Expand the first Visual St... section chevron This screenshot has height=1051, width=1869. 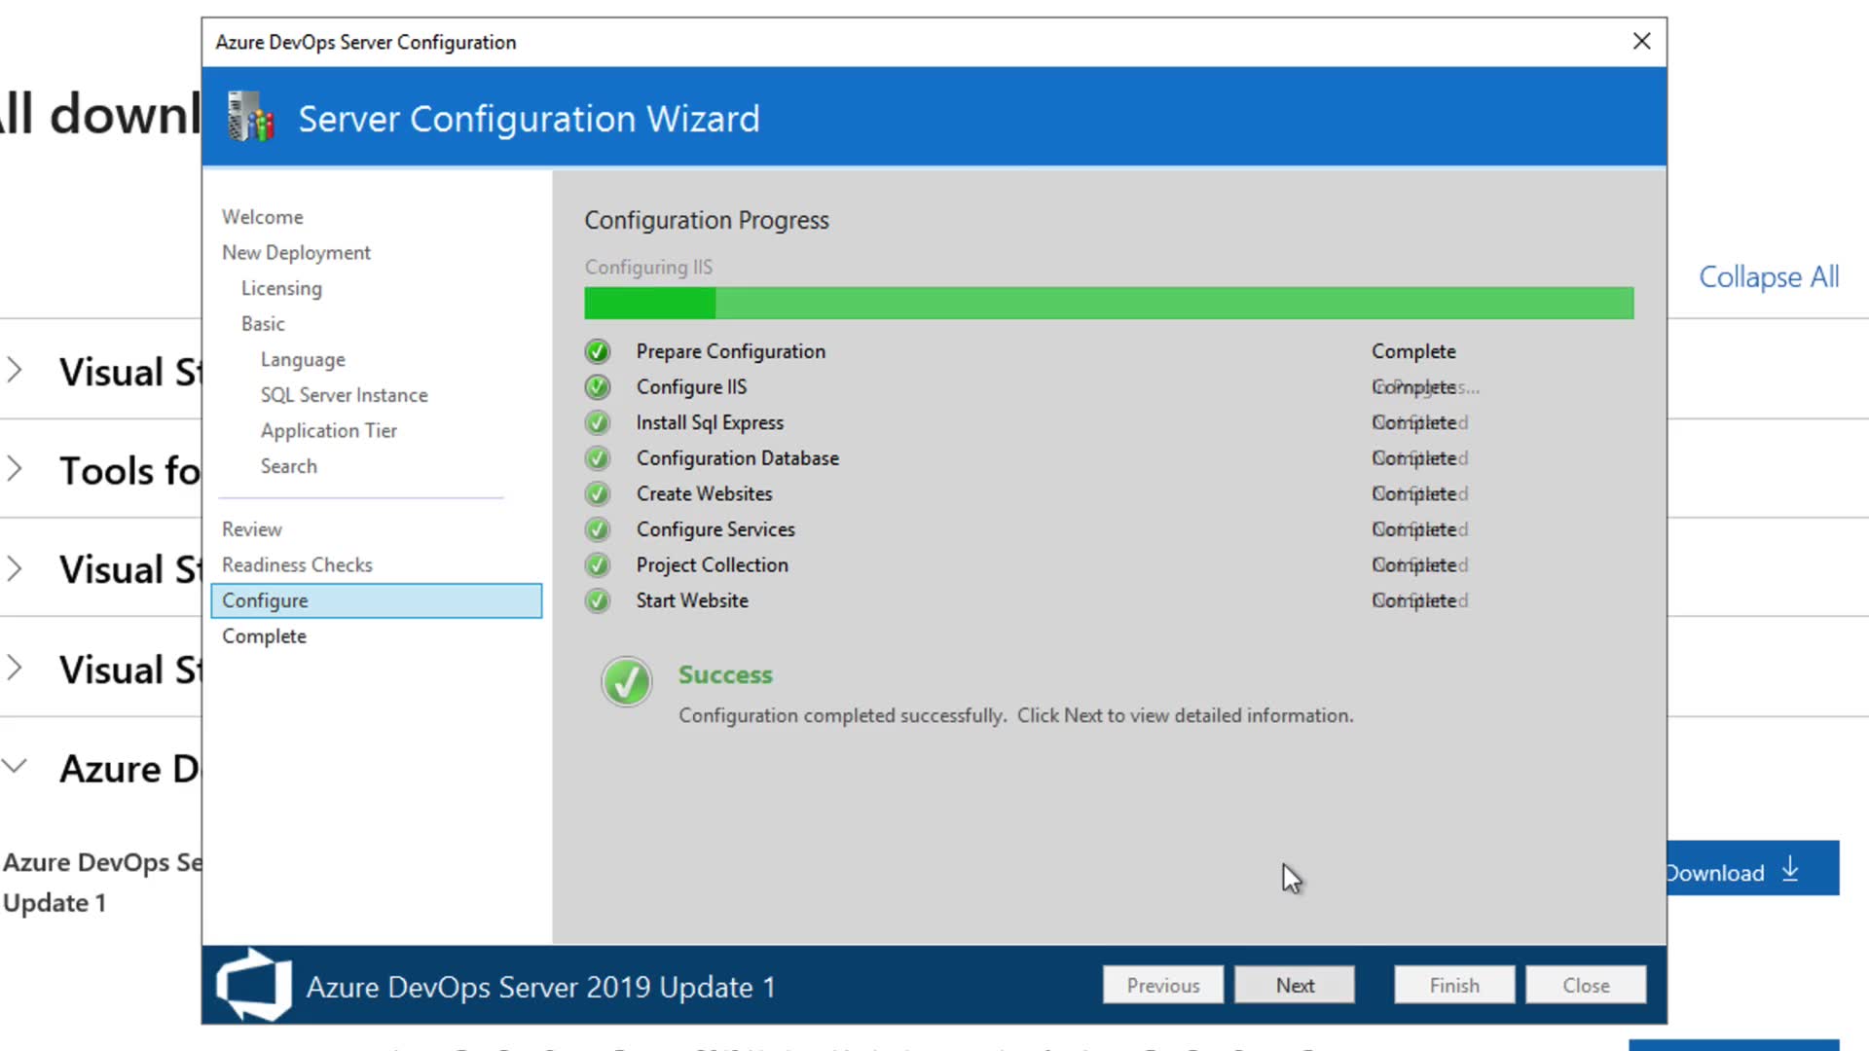point(15,370)
